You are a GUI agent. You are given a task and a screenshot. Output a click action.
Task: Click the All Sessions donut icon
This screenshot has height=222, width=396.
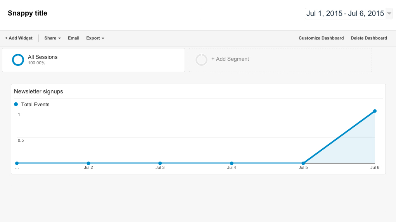18,60
